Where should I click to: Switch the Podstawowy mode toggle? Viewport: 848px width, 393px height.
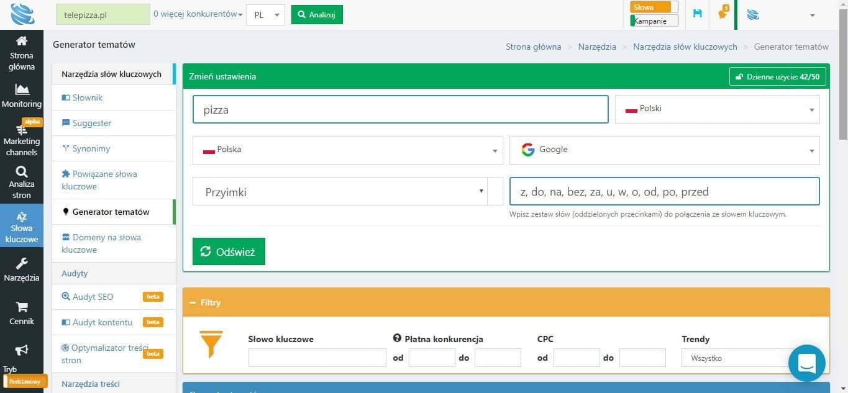(x=25, y=381)
